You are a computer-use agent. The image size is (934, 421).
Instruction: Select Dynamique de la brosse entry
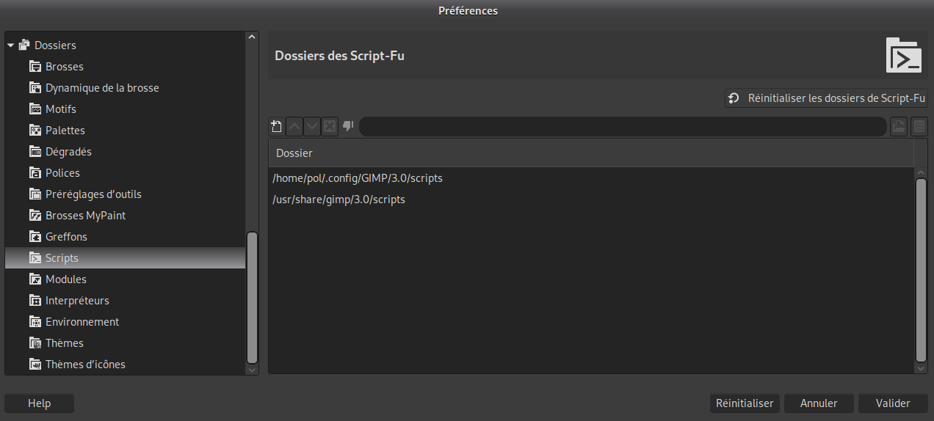pos(102,88)
